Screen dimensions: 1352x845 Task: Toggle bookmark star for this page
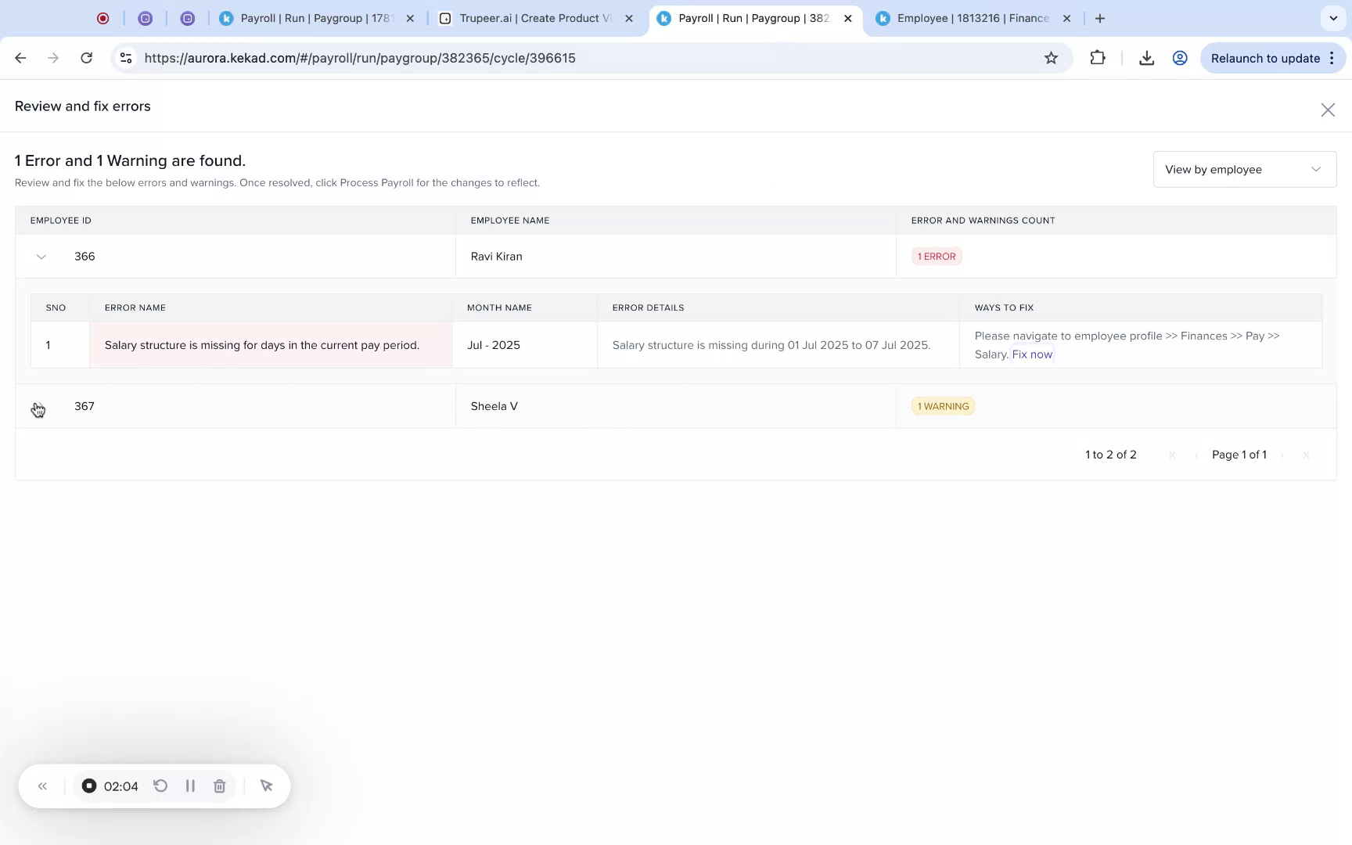(x=1052, y=57)
